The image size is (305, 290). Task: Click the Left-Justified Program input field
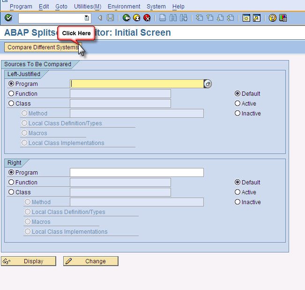(x=137, y=84)
